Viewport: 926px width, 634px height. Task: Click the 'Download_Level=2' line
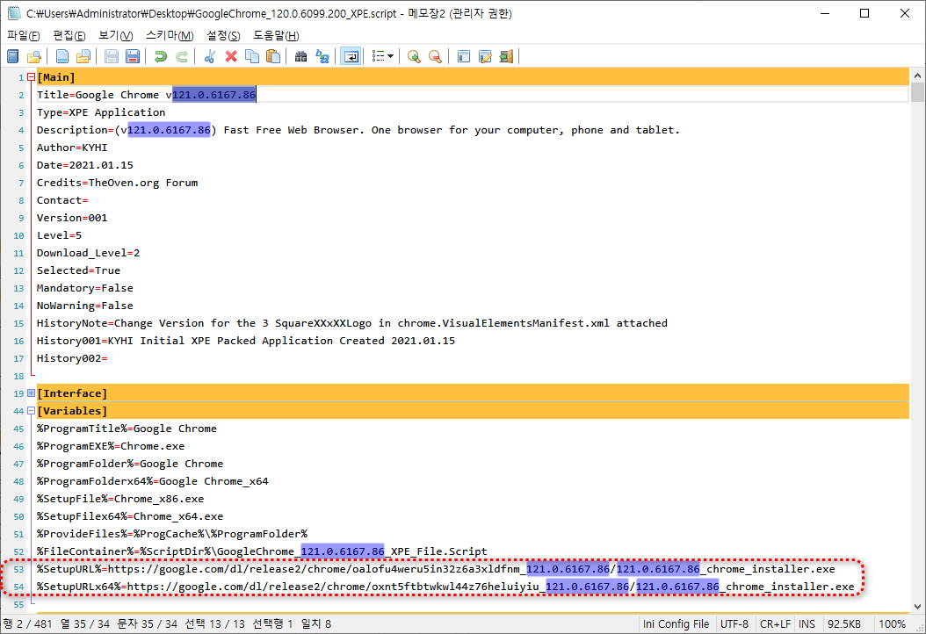pyautogui.click(x=88, y=253)
